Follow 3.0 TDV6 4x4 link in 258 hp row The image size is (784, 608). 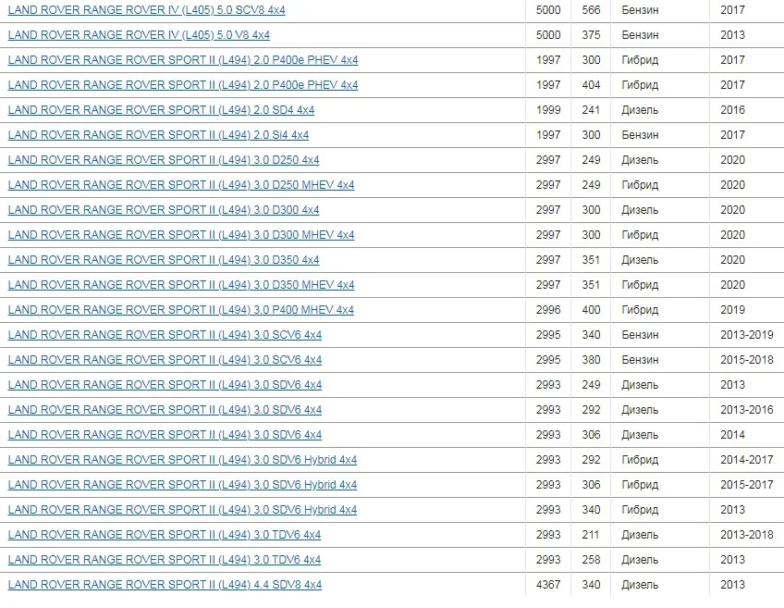tap(165, 561)
